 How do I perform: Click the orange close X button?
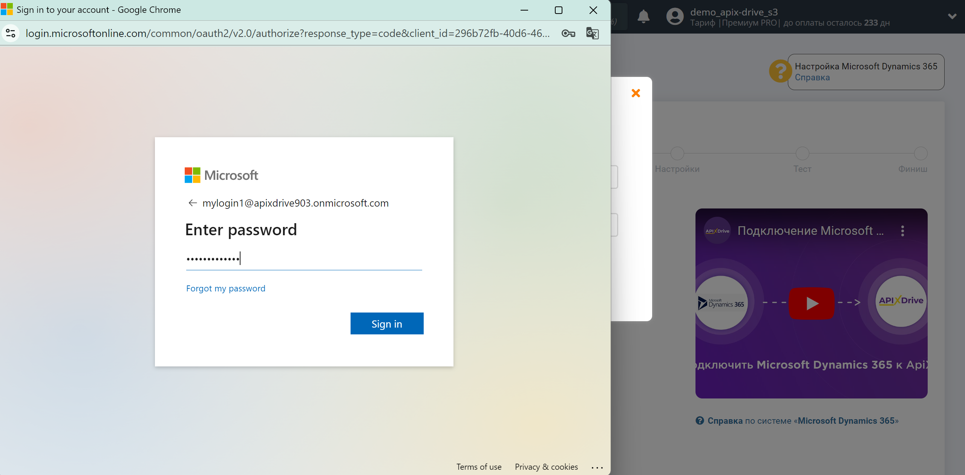pos(636,93)
